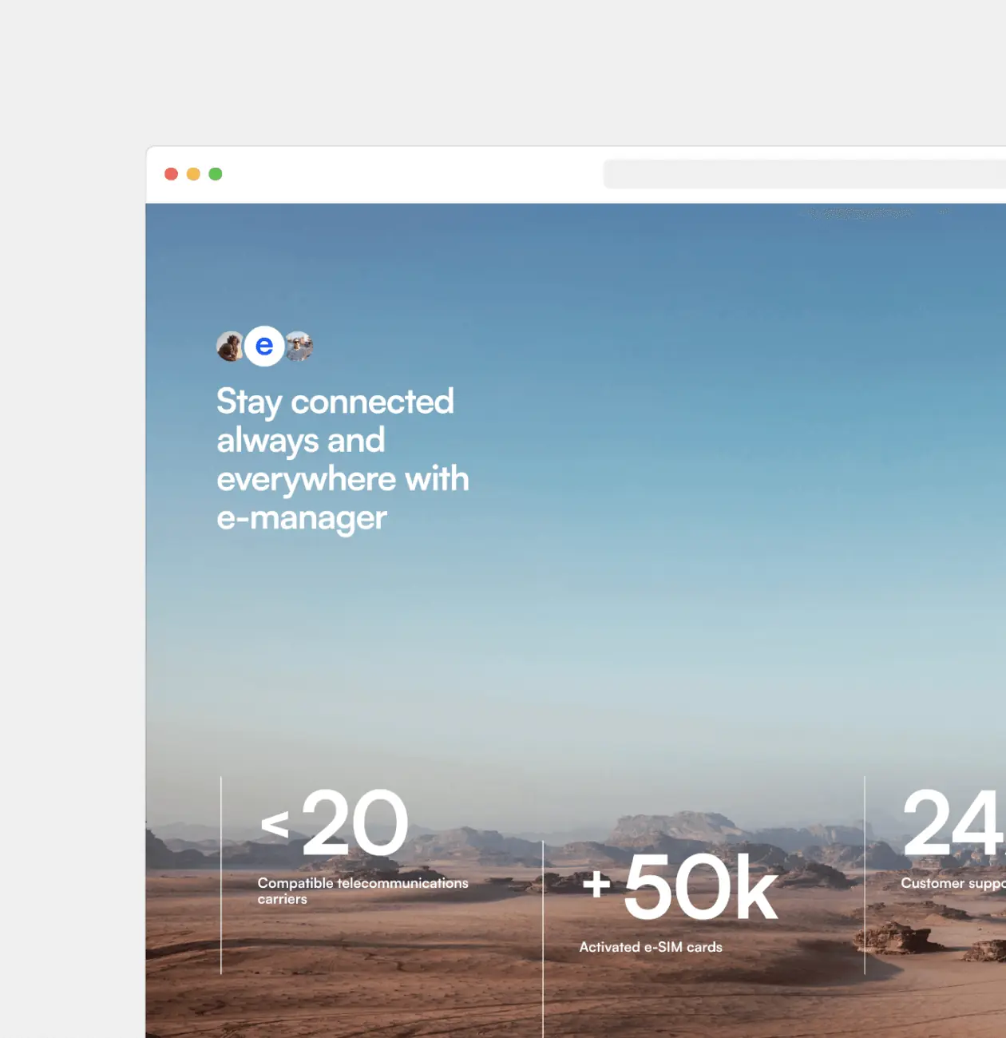Click the vertical divider left of 24 stat
1006x1038 pixels.
point(865,875)
